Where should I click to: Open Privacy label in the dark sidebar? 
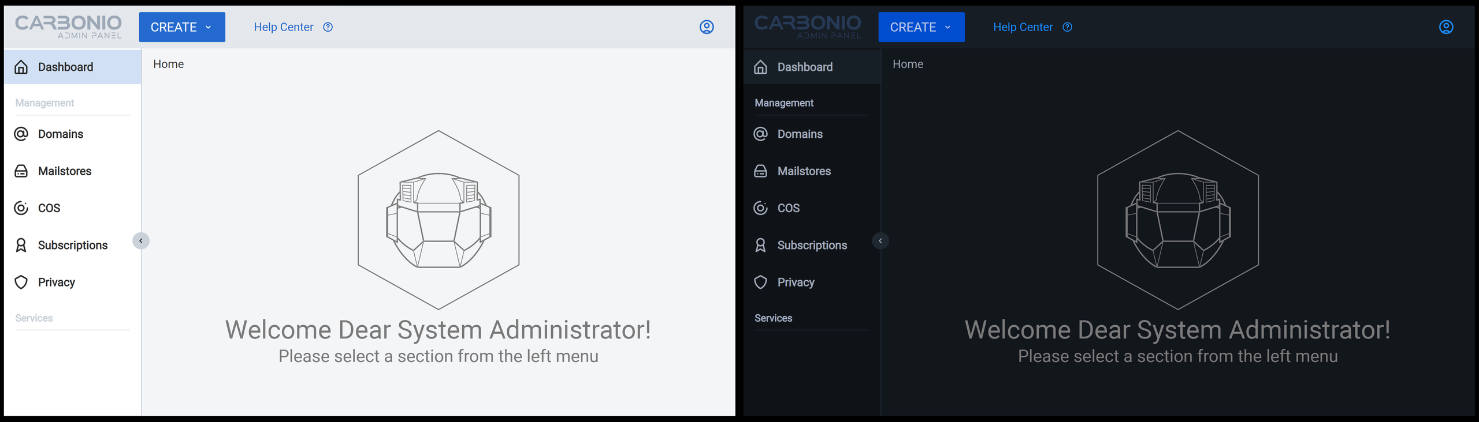pos(796,282)
